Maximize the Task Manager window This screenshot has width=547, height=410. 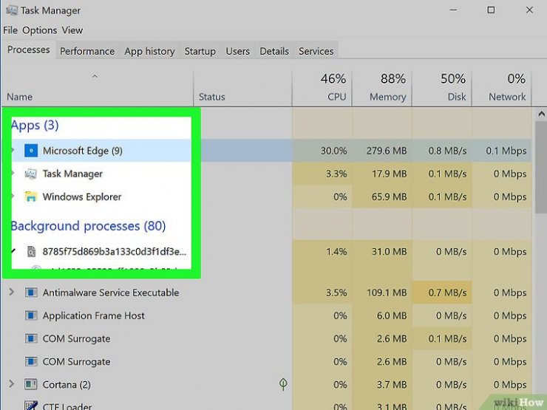491,10
